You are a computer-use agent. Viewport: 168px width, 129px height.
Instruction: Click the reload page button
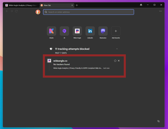tap(16, 11)
